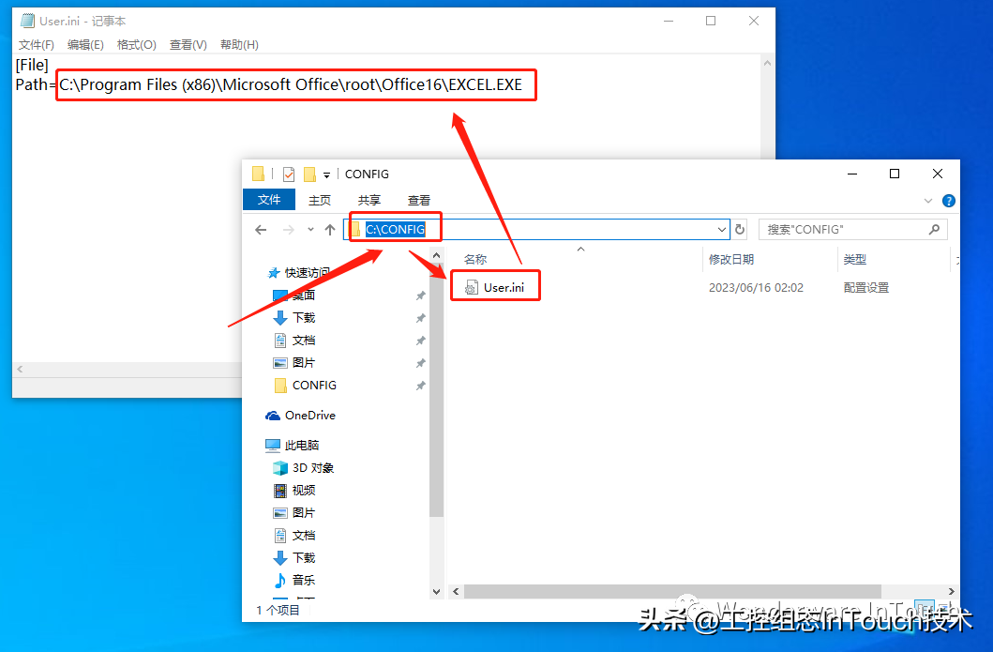Select OneDrive in the navigation pane
Viewport: 993px width, 652px height.
309,416
